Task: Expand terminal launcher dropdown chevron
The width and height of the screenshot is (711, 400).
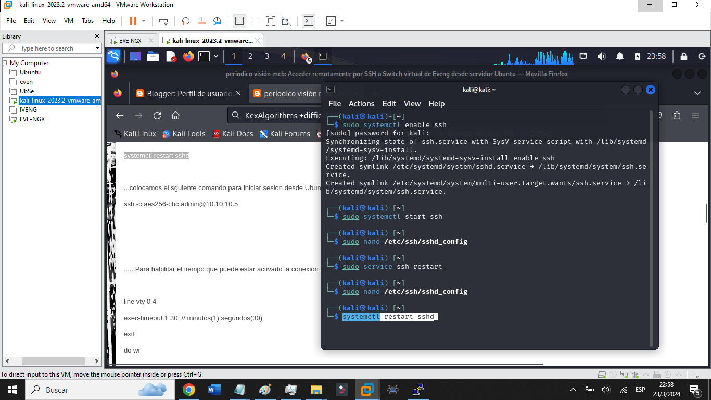Action: coord(216,56)
